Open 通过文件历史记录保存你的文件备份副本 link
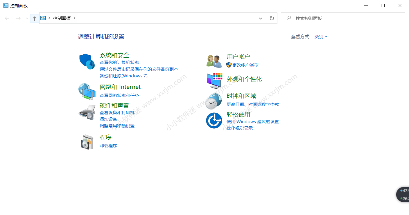Viewport: 409px width, 215px height. click(x=139, y=69)
